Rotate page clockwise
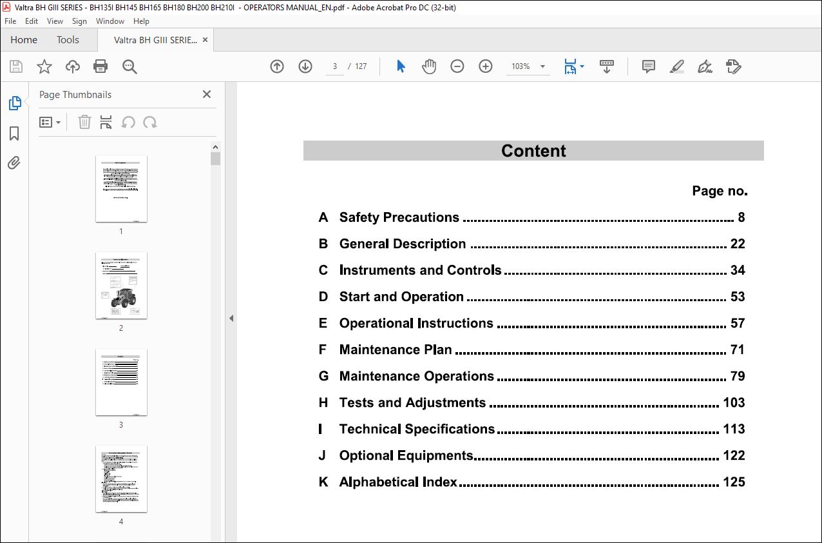Screen dimensions: 822x543 pos(150,122)
